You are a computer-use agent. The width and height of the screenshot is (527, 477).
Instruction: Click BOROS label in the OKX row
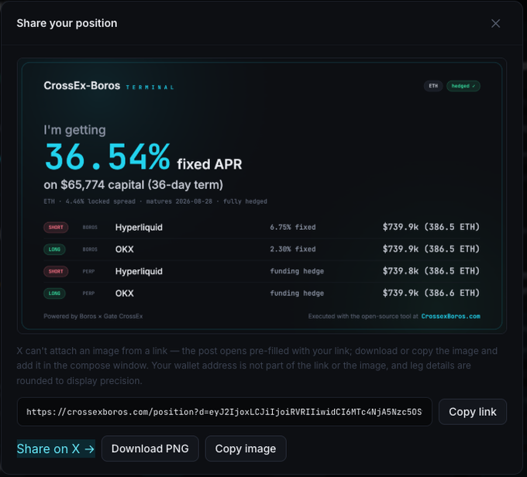90,249
